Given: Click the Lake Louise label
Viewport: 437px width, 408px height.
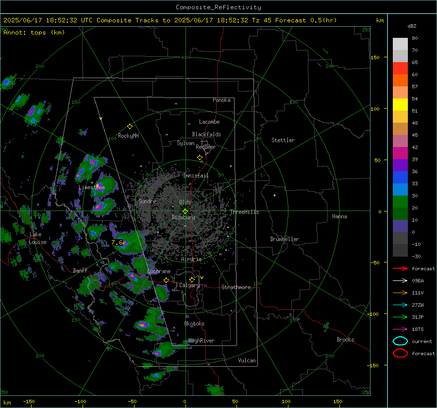Looking at the screenshot, I should (37, 238).
